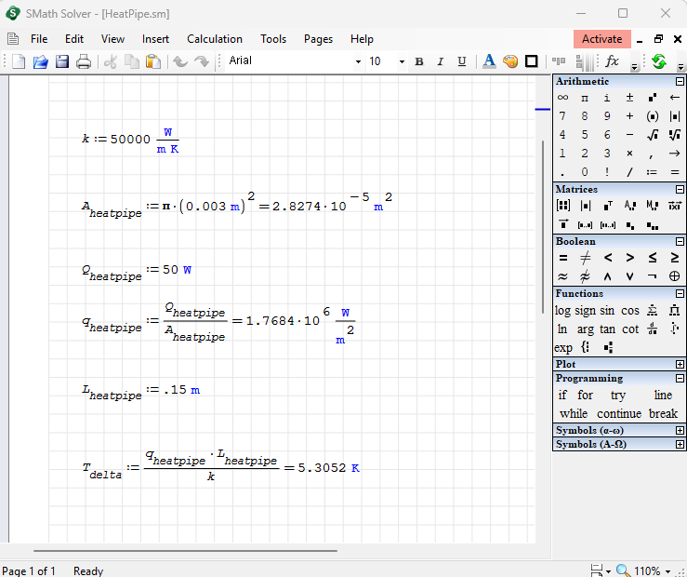Click the Activate button
The image size is (687, 577).
coord(601,39)
